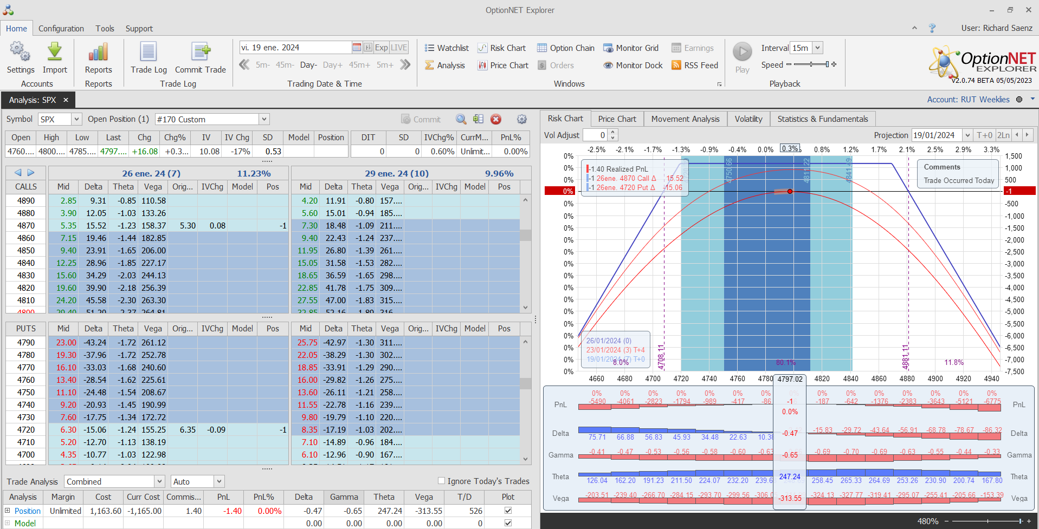The height and width of the screenshot is (529, 1039).
Task: Toggle Plot checkbox for Position row
Action: pos(508,511)
